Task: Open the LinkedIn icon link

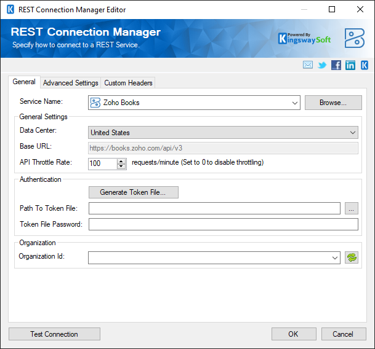Action: tap(350, 65)
